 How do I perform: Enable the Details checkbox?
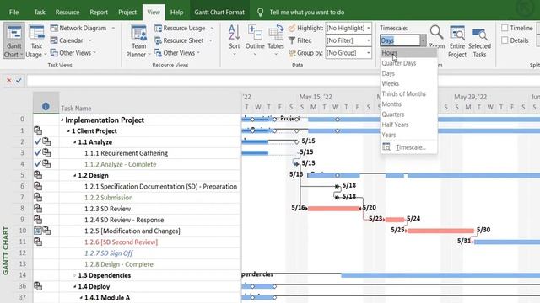pos(505,40)
